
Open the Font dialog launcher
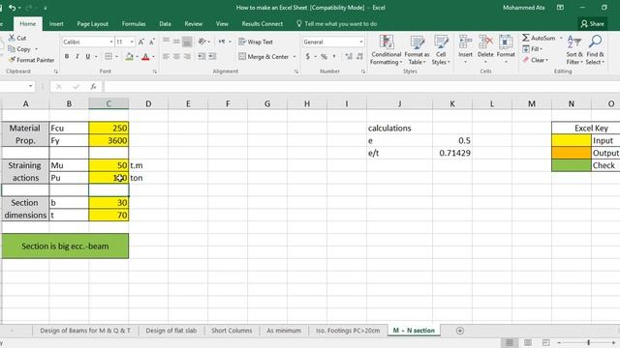(155, 72)
